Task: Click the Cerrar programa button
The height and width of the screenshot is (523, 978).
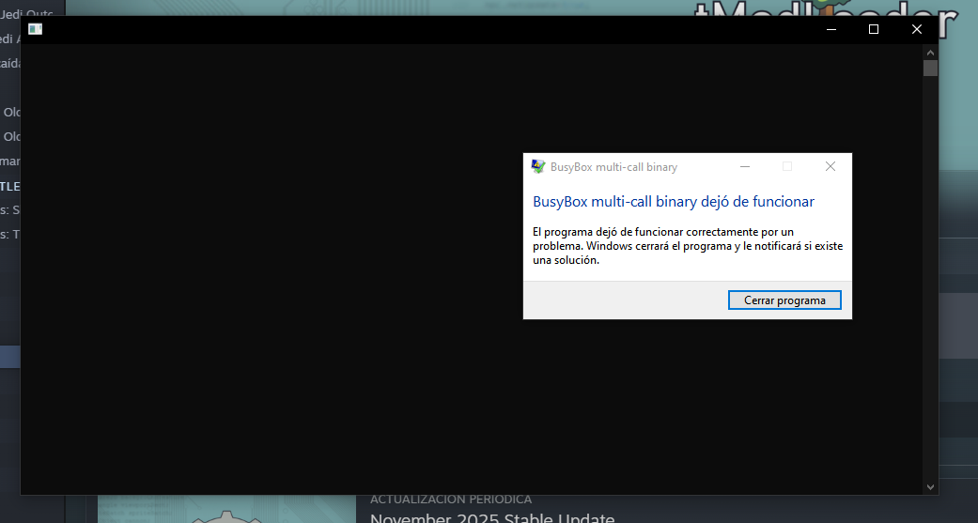Action: (x=784, y=300)
